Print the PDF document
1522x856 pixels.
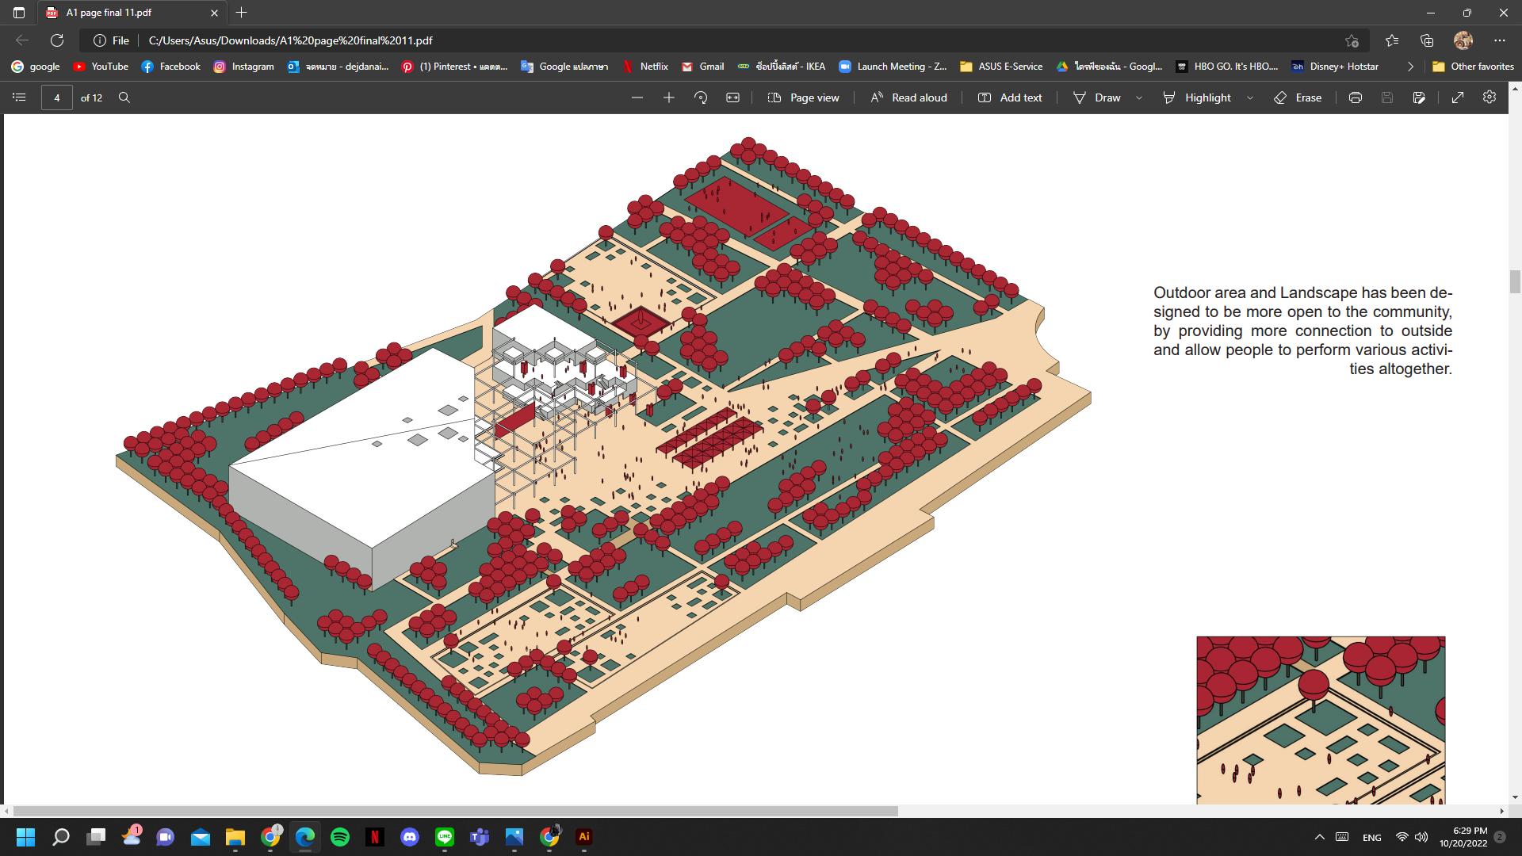[1356, 97]
